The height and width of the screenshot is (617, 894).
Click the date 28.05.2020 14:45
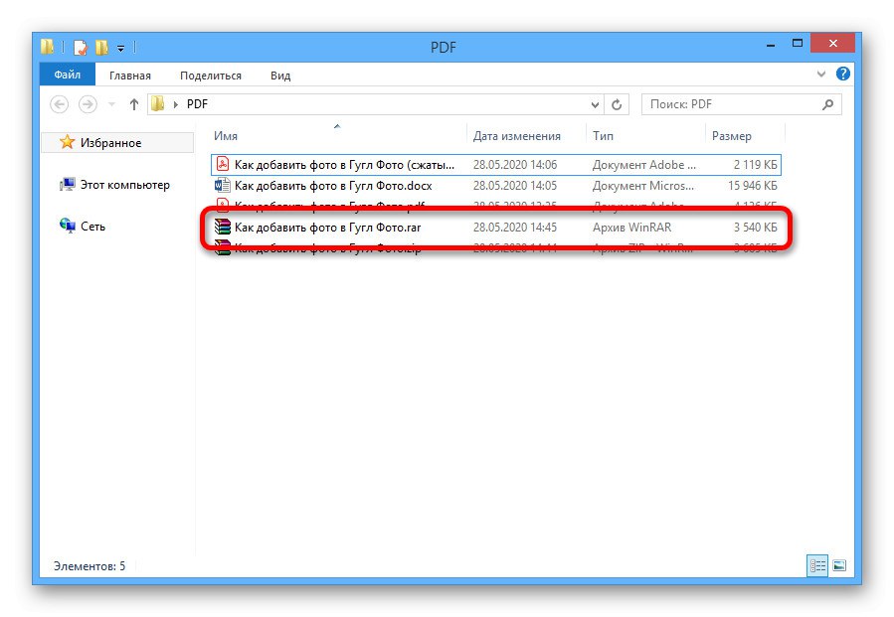[x=515, y=228]
